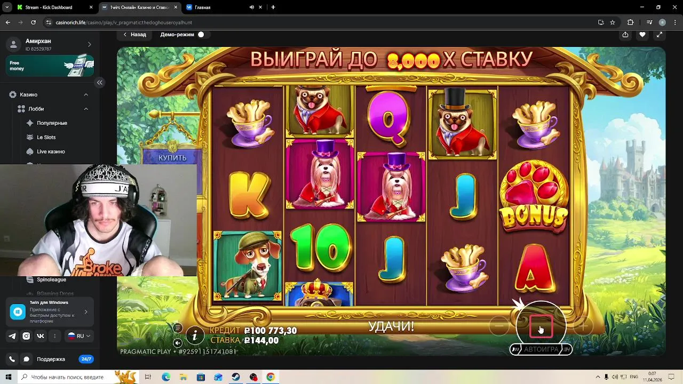683x384 pixels.
Task: Open Chrome three-dot menu
Action: pos(675,22)
